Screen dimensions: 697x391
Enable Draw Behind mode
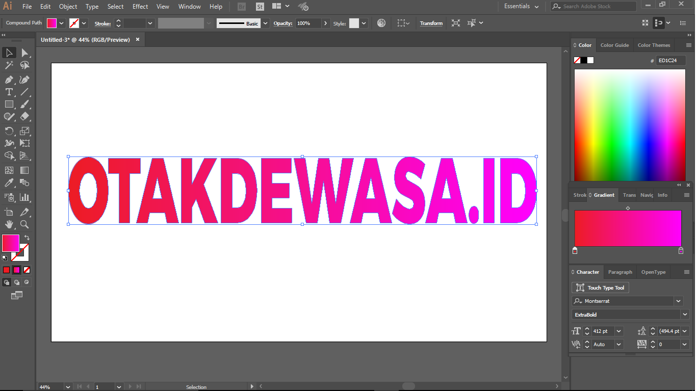click(x=17, y=282)
